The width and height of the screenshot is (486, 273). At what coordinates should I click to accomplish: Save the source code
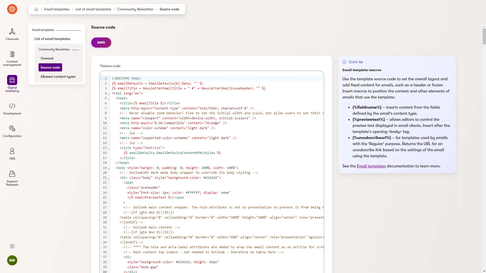click(x=101, y=43)
